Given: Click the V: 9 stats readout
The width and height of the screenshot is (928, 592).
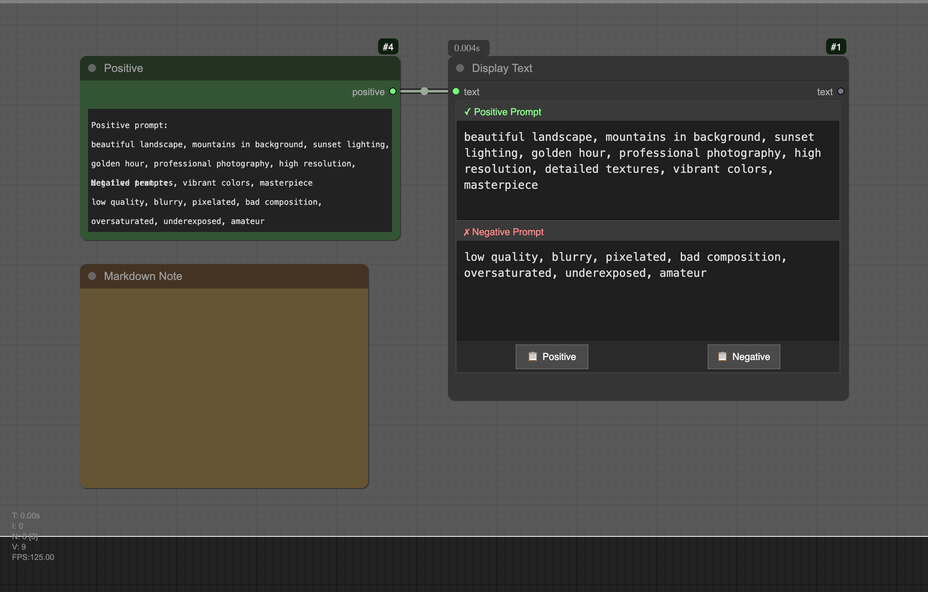Looking at the screenshot, I should coord(19,547).
